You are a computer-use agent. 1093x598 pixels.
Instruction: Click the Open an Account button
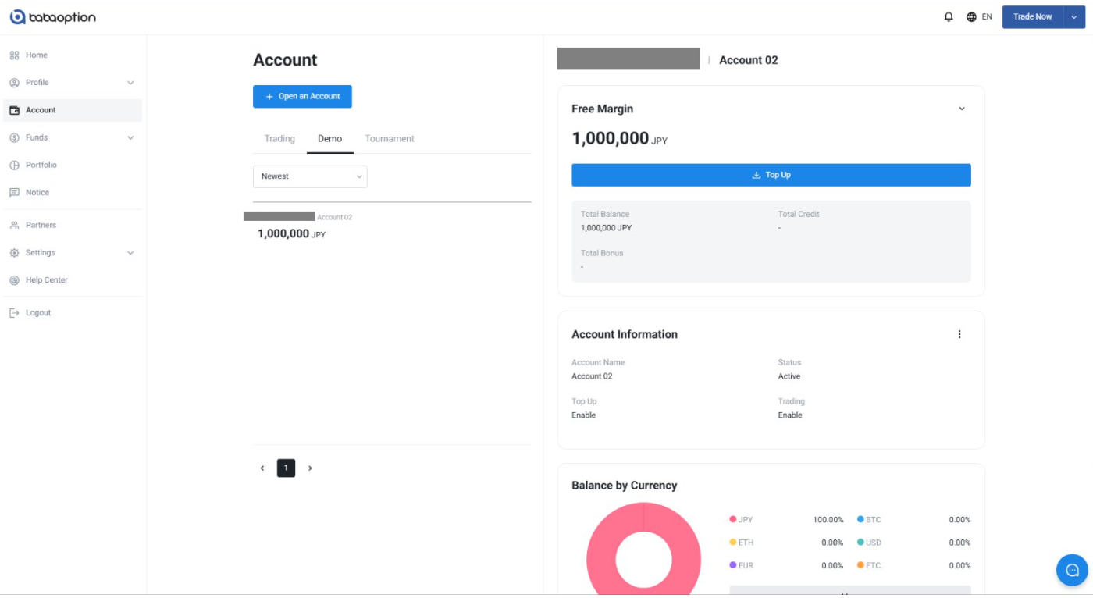(x=302, y=97)
